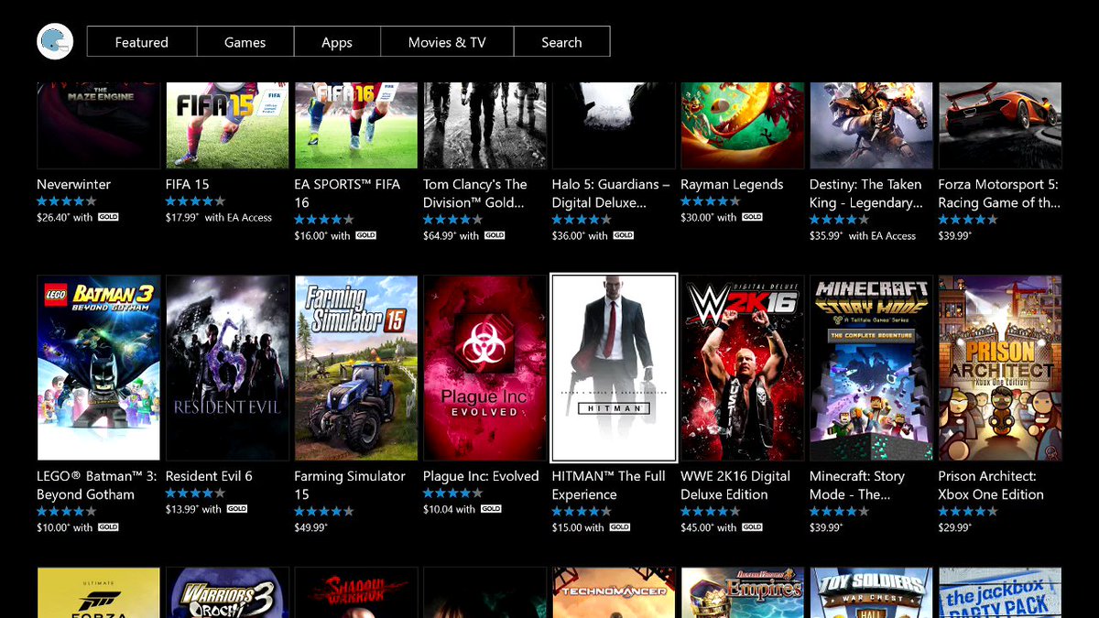Screen dimensions: 1099x618
Task: Click the Gold badge beside WWE 2K16 price
Action: pyautogui.click(x=752, y=527)
